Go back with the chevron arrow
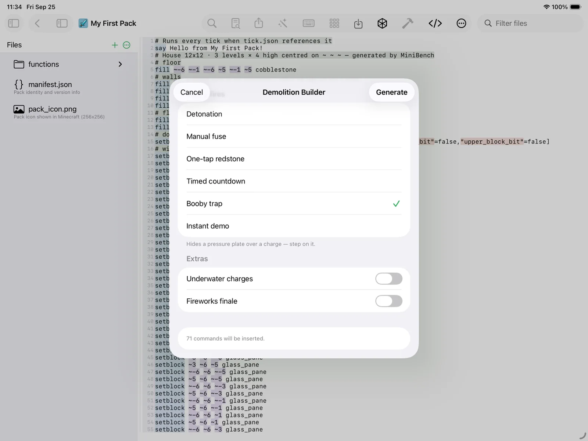 coord(37,24)
